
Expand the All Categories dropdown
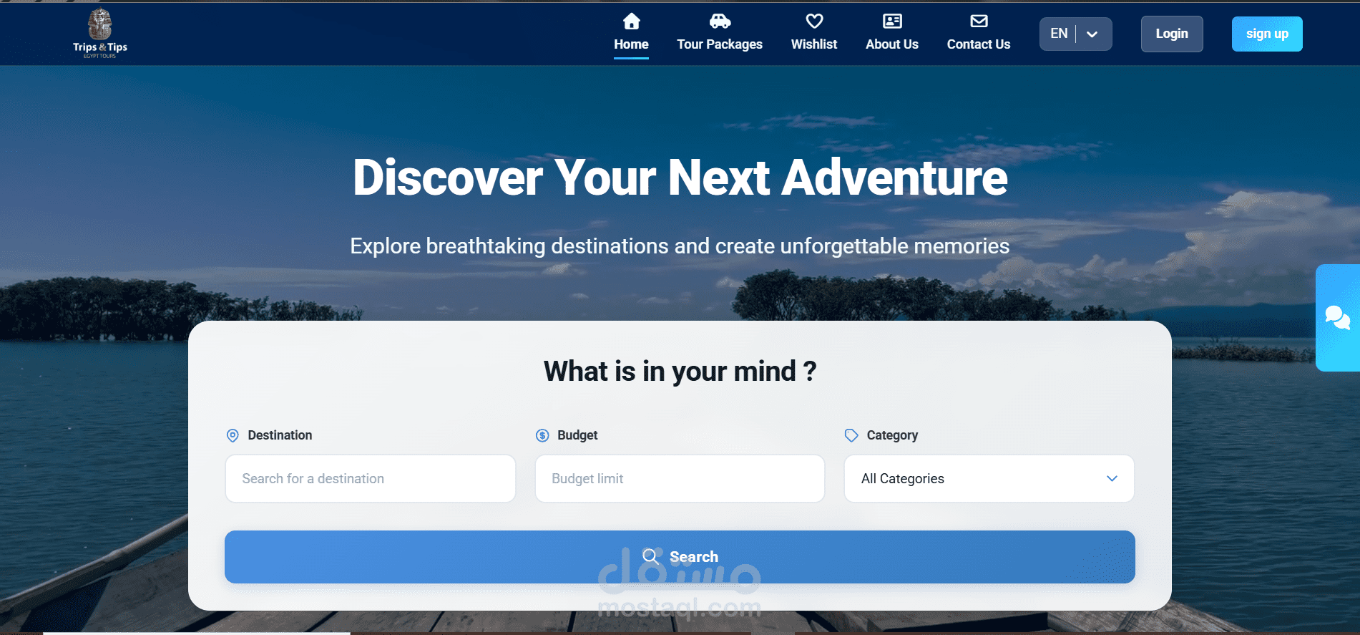tap(989, 478)
